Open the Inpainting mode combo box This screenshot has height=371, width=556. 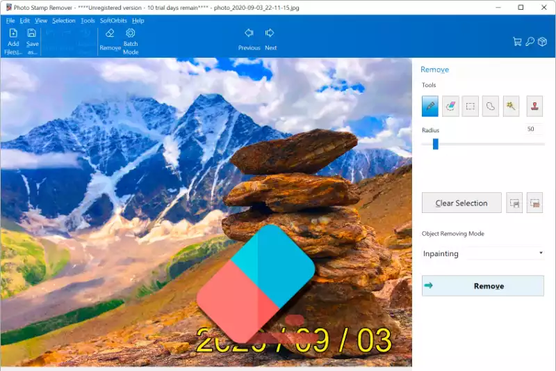482,253
